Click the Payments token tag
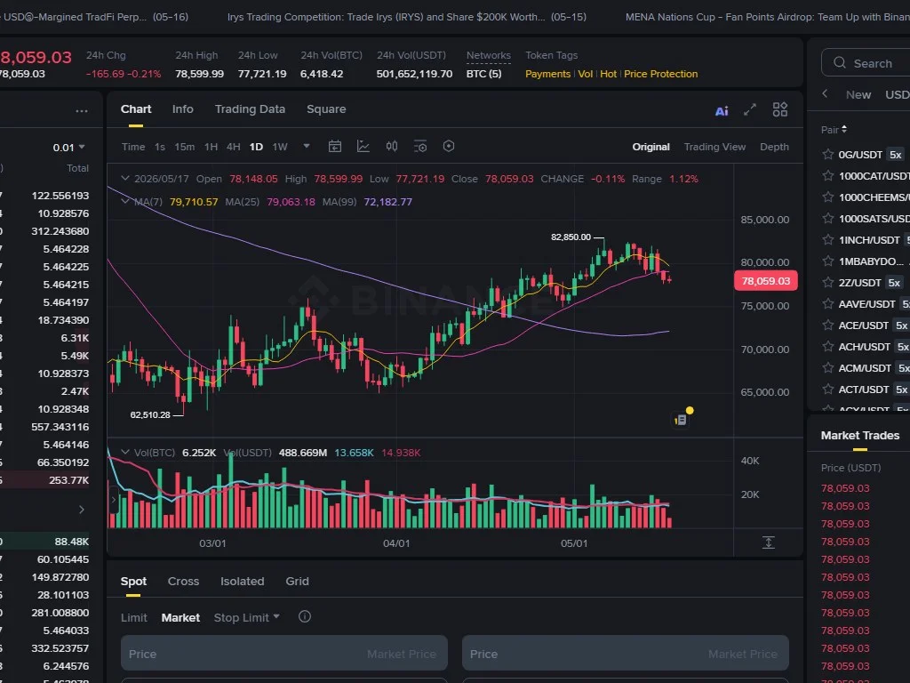This screenshot has width=910, height=683. (547, 74)
